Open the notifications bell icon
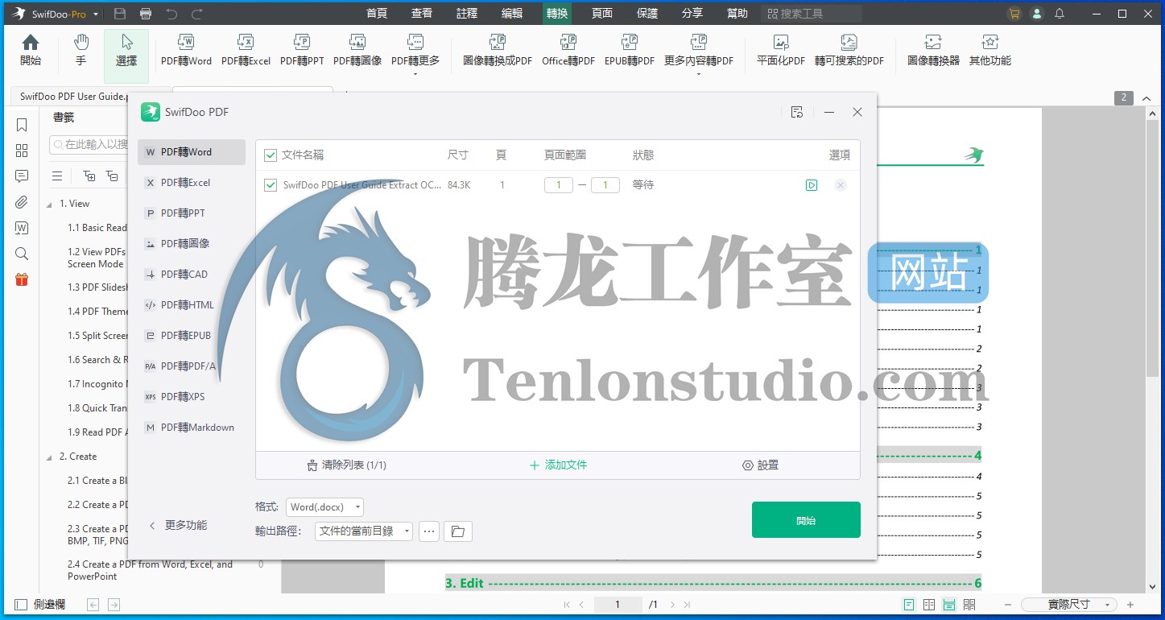 pos(1060,14)
